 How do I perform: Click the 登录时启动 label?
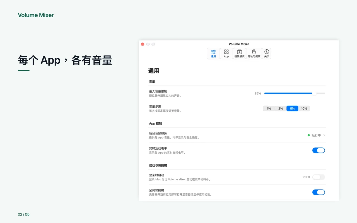(156, 175)
